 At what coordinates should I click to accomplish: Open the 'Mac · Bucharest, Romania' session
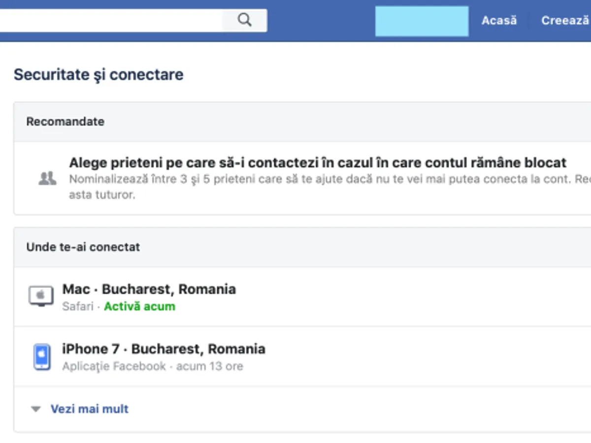pos(149,289)
